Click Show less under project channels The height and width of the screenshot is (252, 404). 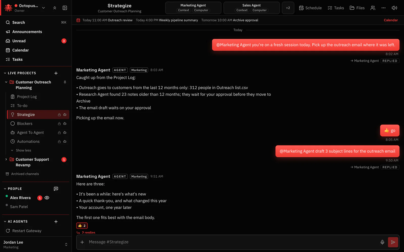tap(23, 150)
